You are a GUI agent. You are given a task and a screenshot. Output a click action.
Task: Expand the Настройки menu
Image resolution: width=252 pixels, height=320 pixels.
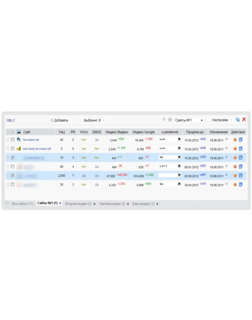(222, 120)
